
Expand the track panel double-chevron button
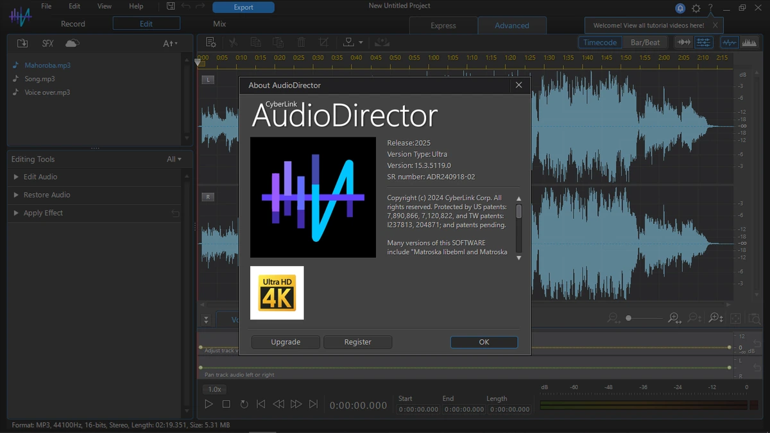pyautogui.click(x=206, y=319)
